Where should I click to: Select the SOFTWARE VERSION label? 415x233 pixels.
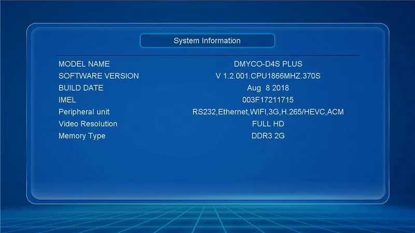[99, 76]
